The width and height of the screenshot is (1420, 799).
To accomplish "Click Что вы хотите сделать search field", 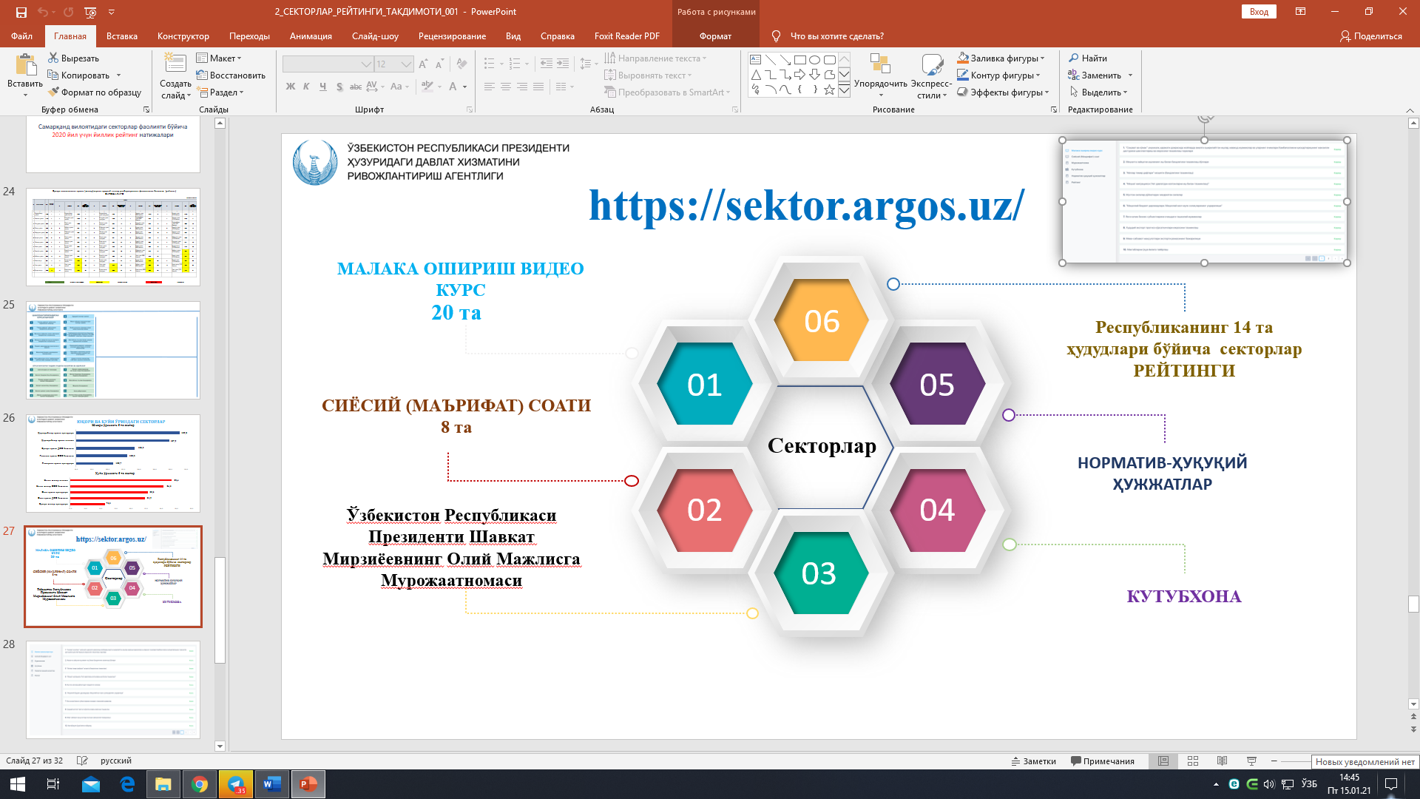I will (x=836, y=36).
